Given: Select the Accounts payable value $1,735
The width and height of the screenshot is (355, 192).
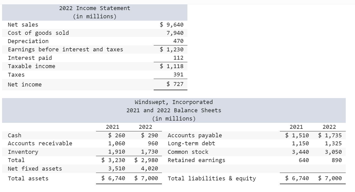Looking at the screenshot, I should [330, 135].
